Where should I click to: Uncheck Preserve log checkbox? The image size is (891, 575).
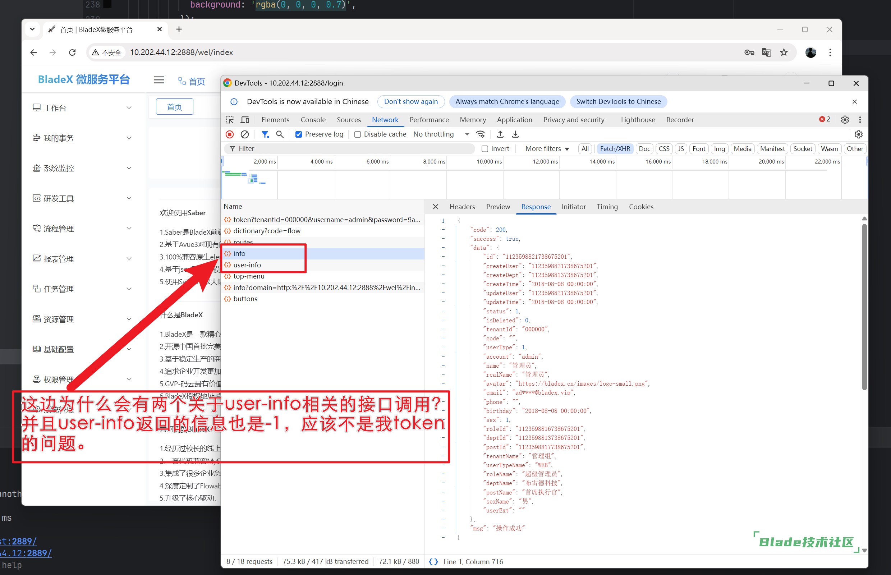pos(299,134)
